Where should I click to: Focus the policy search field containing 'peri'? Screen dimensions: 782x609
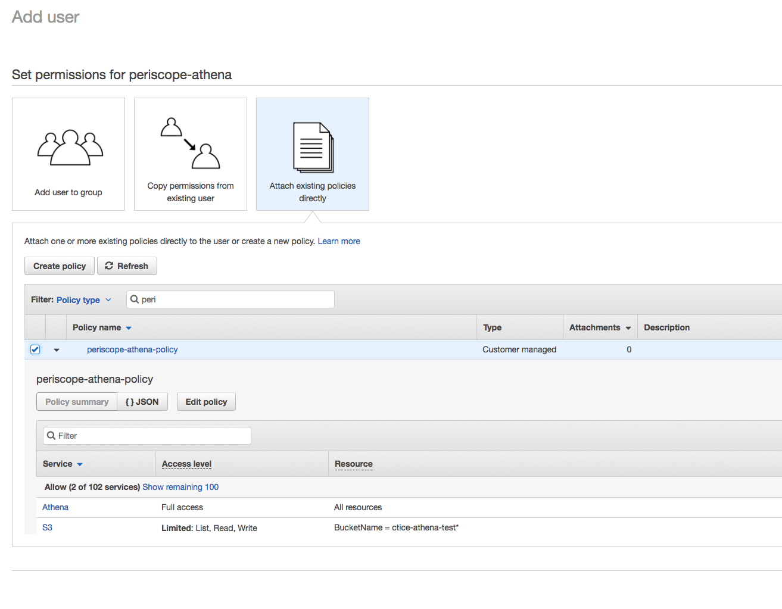coord(230,299)
